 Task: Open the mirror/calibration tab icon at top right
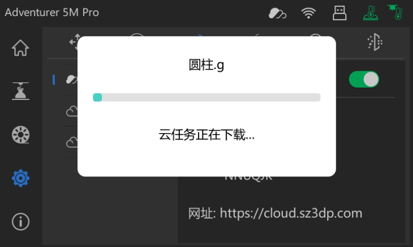375,42
